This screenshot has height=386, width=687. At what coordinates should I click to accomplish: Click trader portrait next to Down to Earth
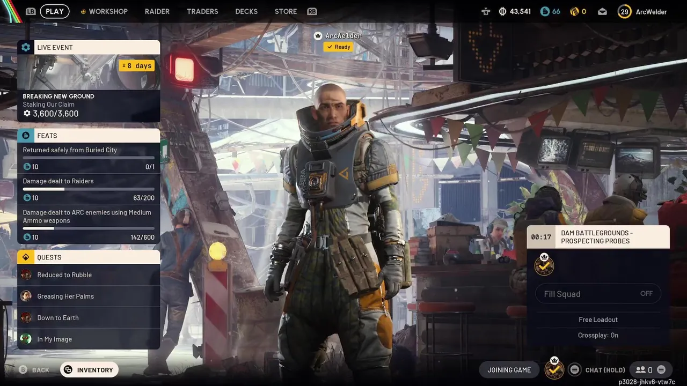click(x=26, y=317)
